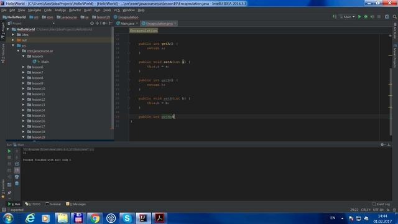The image size is (398, 224).
Task: Click the pause output icon in Run sidebar
Action: [9, 164]
